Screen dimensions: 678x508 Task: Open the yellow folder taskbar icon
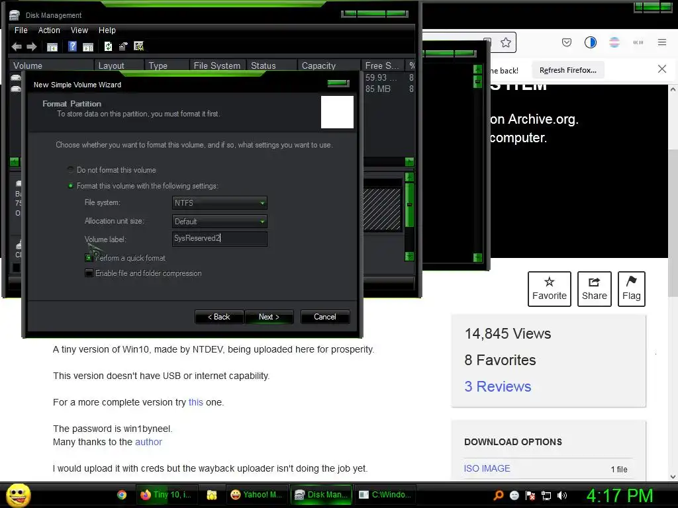click(211, 495)
